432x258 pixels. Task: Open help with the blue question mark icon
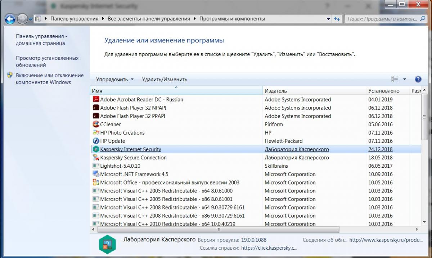click(x=418, y=79)
